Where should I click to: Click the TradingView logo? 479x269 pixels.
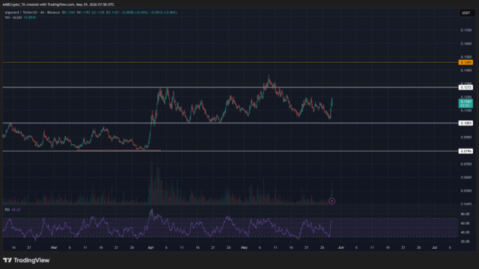26,260
